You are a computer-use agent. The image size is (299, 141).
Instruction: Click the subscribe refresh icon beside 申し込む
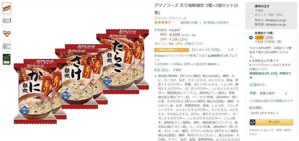click(252, 122)
